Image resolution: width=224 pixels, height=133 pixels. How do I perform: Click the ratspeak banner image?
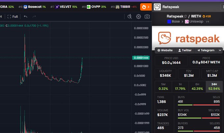188,38
